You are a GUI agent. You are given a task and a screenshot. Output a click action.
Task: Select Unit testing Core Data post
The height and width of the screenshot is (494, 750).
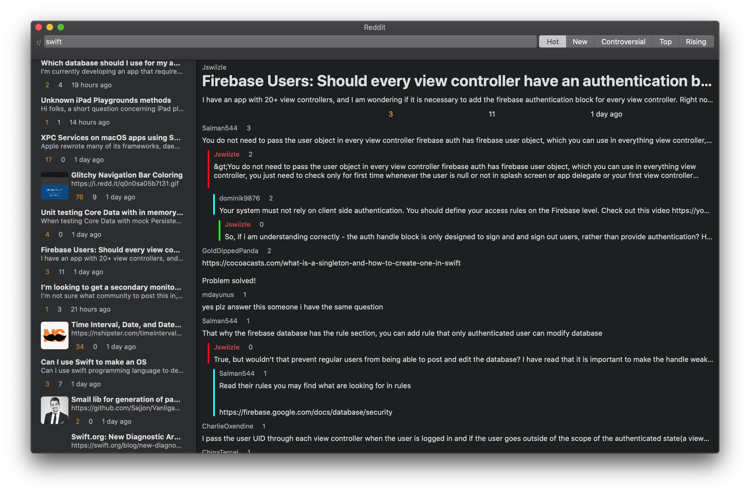point(112,212)
